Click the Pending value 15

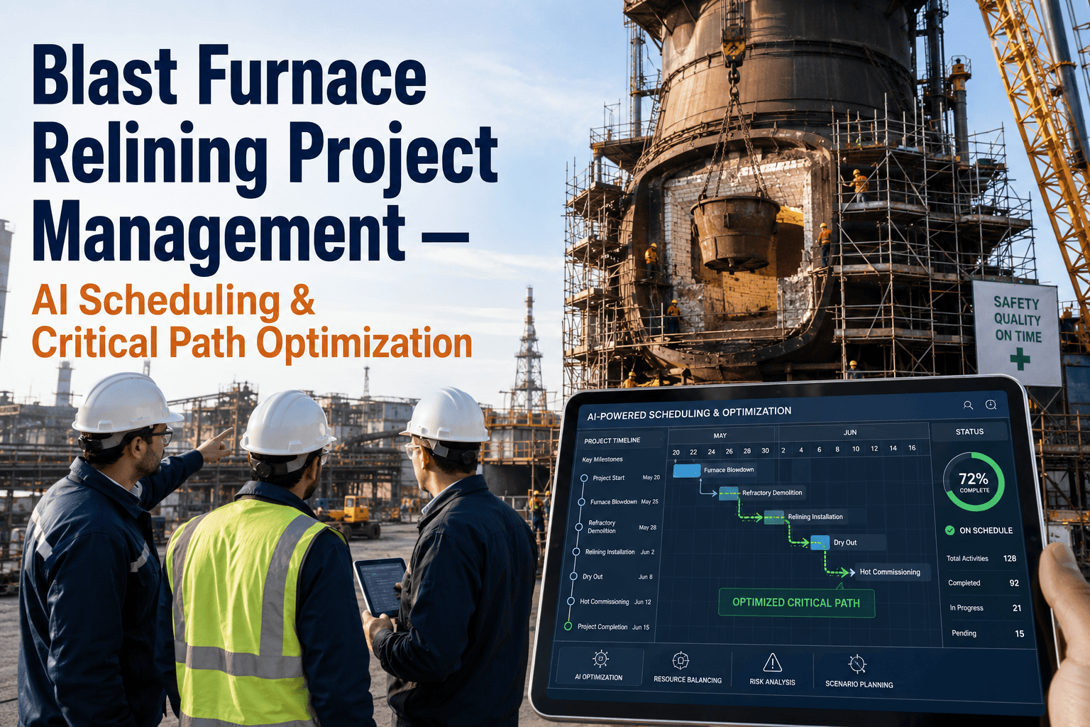click(1019, 633)
